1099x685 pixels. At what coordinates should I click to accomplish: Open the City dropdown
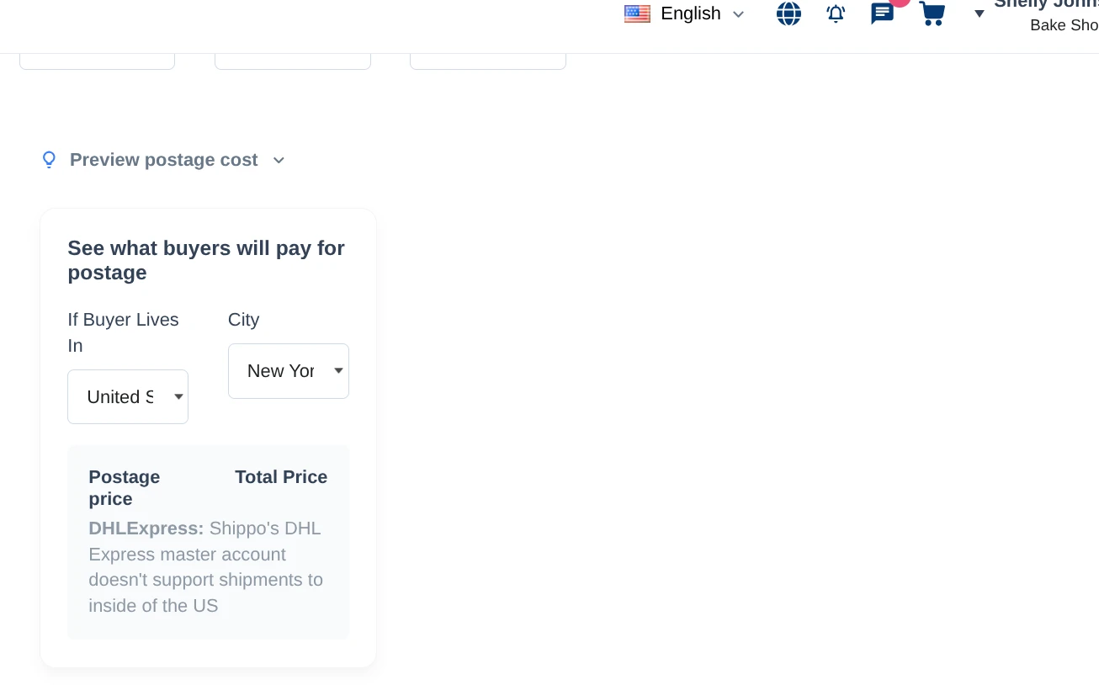click(289, 371)
